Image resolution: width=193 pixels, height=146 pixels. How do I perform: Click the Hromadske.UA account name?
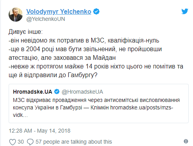[33, 92]
